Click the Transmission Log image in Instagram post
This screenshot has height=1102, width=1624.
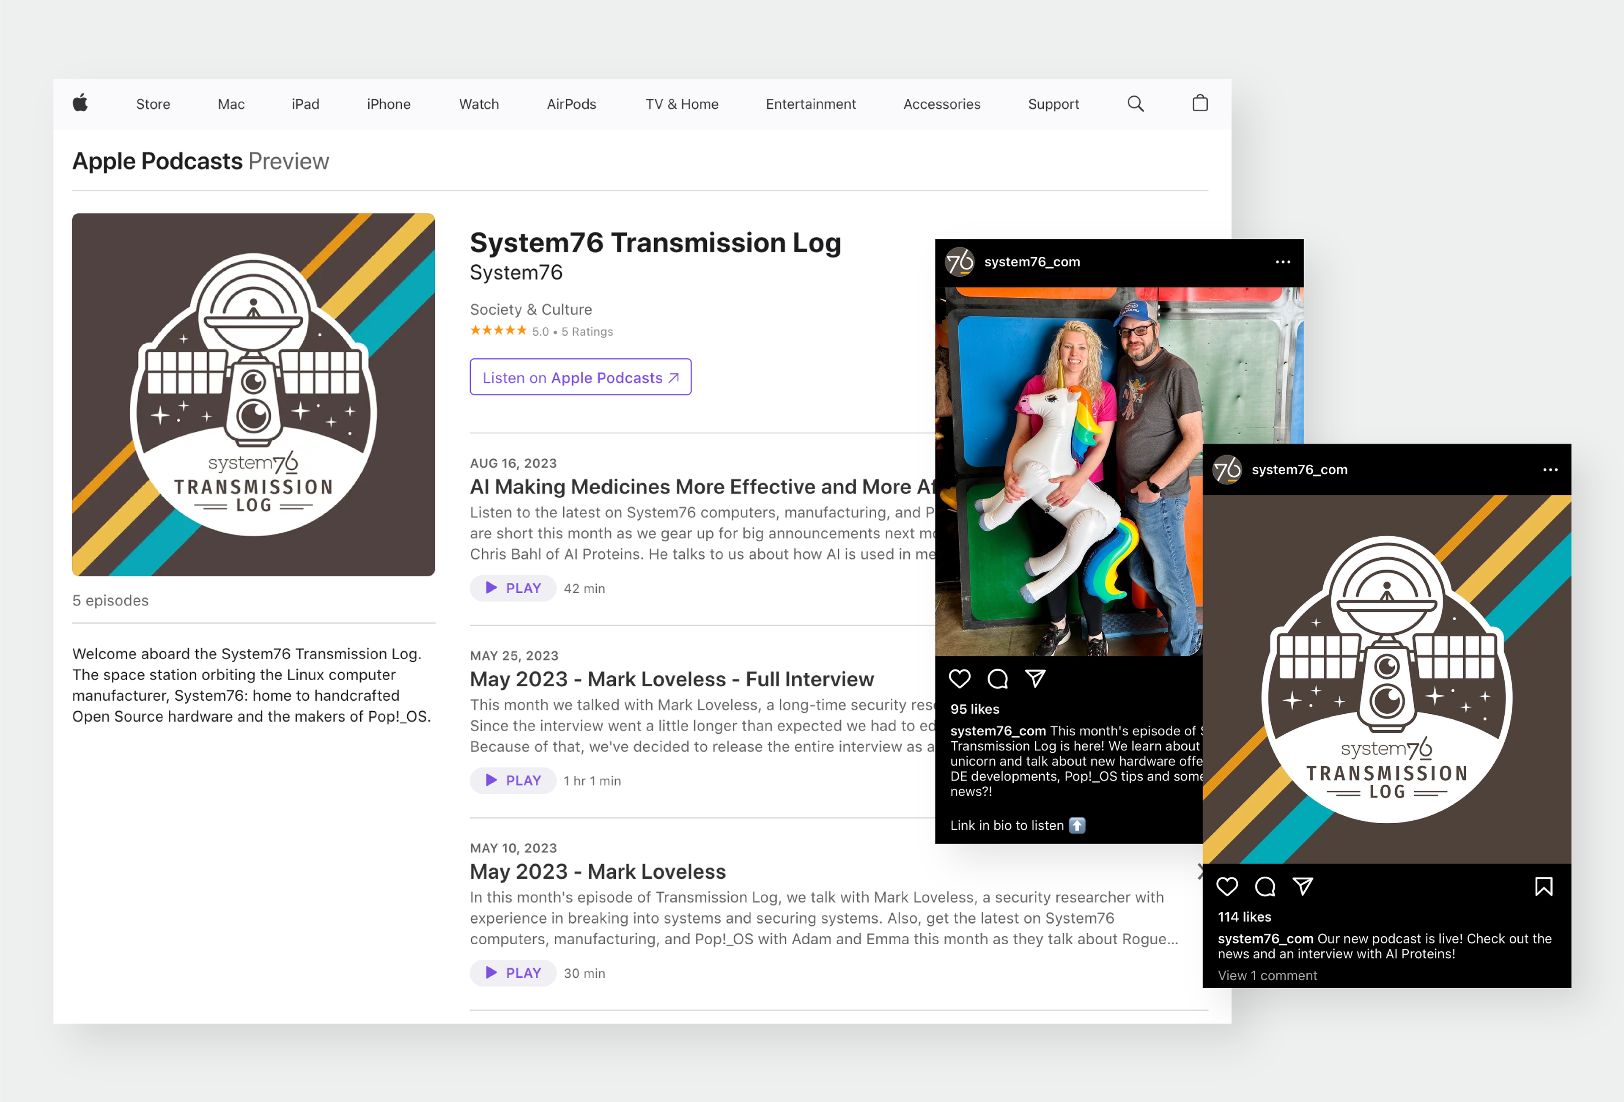[1387, 679]
